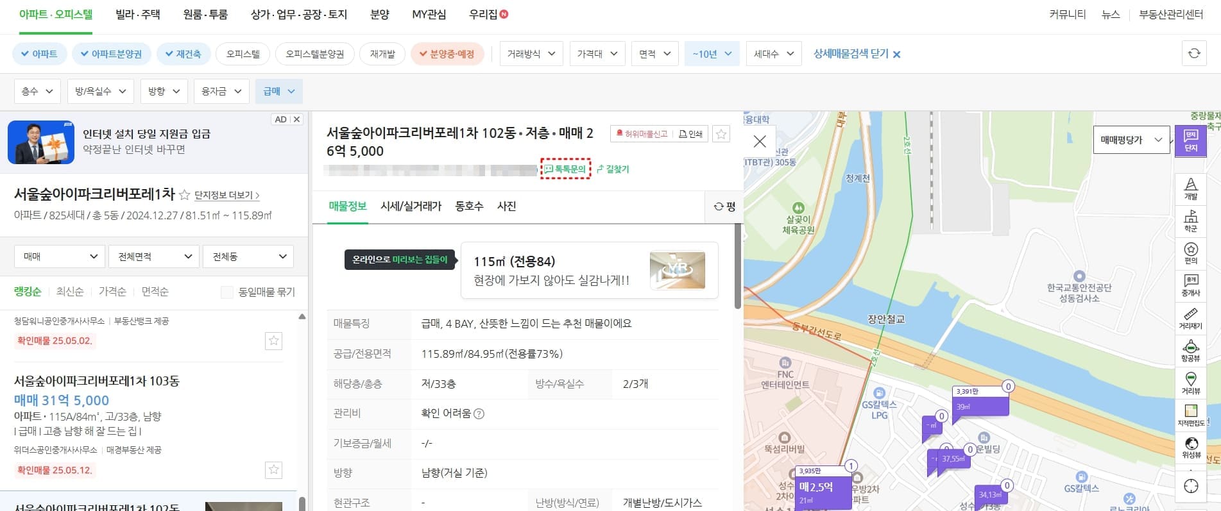Open the 전체면적 select box
Viewport: 1221px width, 511px height.
[x=154, y=256]
